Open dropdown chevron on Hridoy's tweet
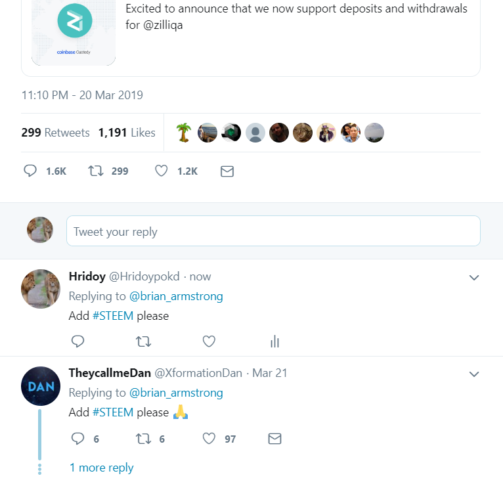This screenshot has width=503, height=484. pos(474,277)
